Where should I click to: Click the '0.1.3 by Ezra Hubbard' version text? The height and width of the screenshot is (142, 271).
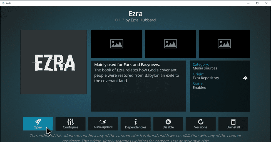click(x=135, y=20)
